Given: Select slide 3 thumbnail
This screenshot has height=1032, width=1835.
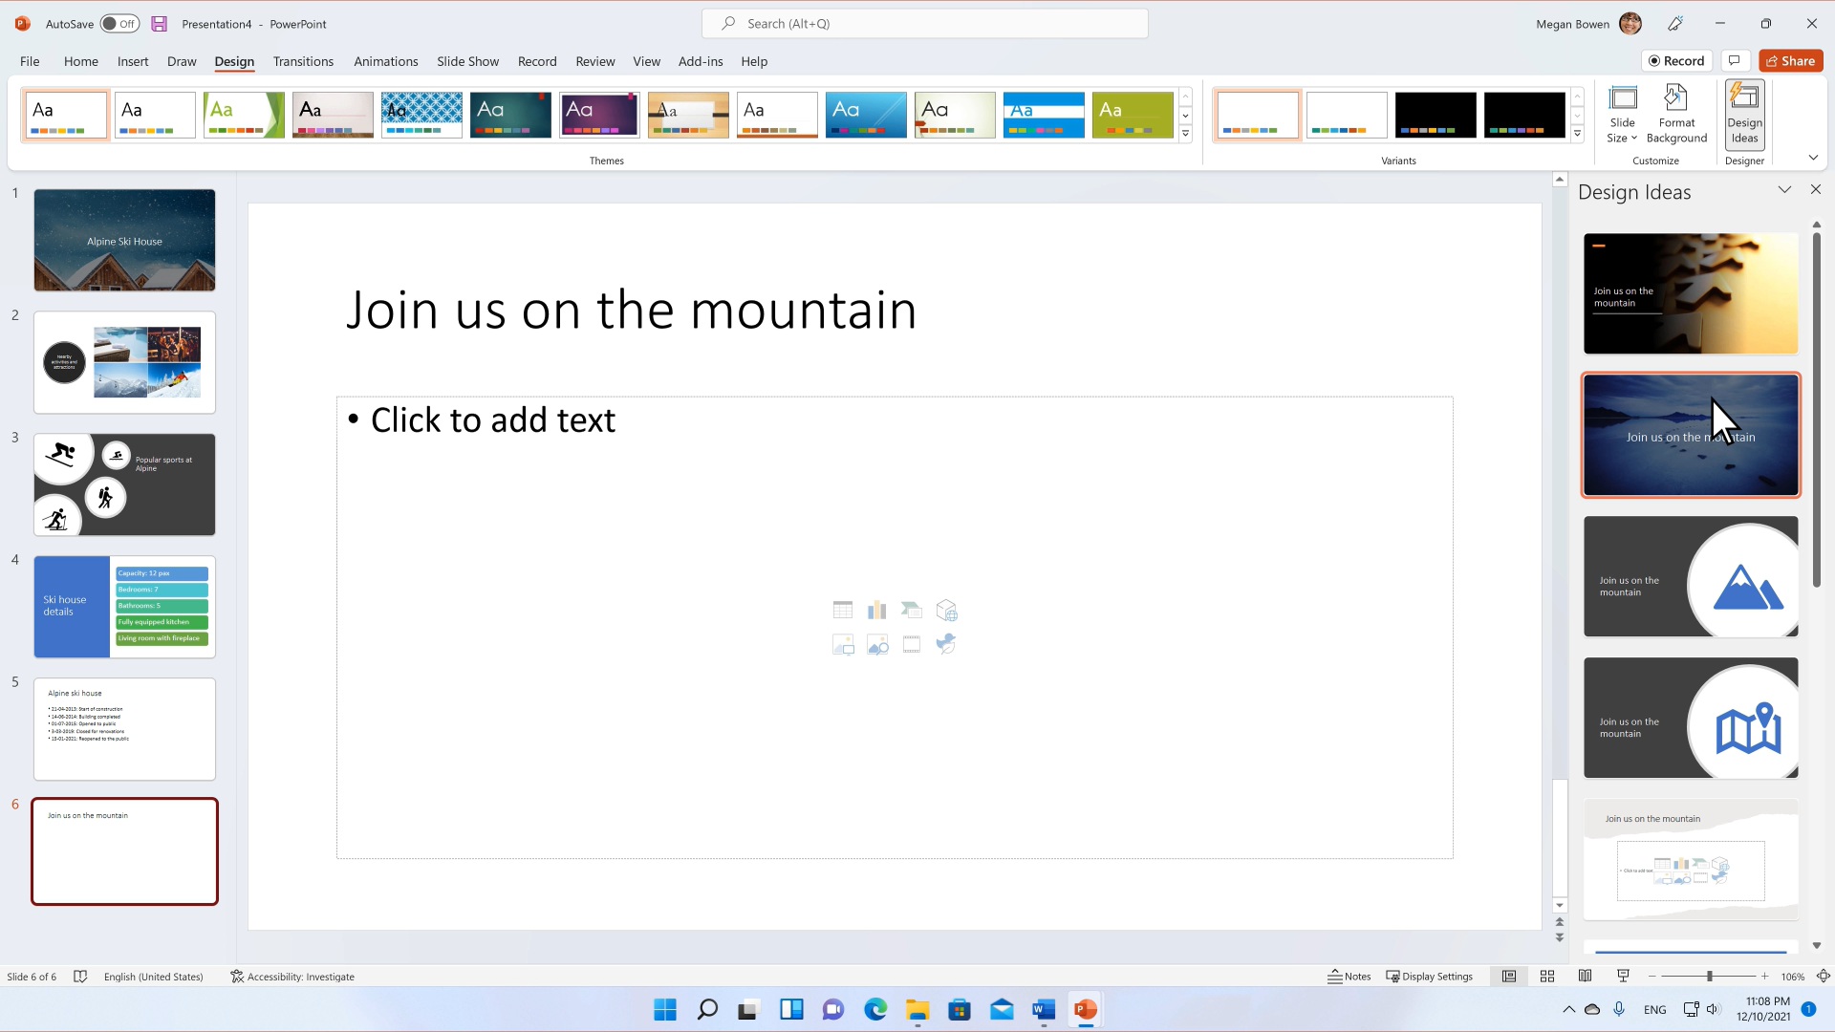Looking at the screenshot, I should tap(124, 484).
